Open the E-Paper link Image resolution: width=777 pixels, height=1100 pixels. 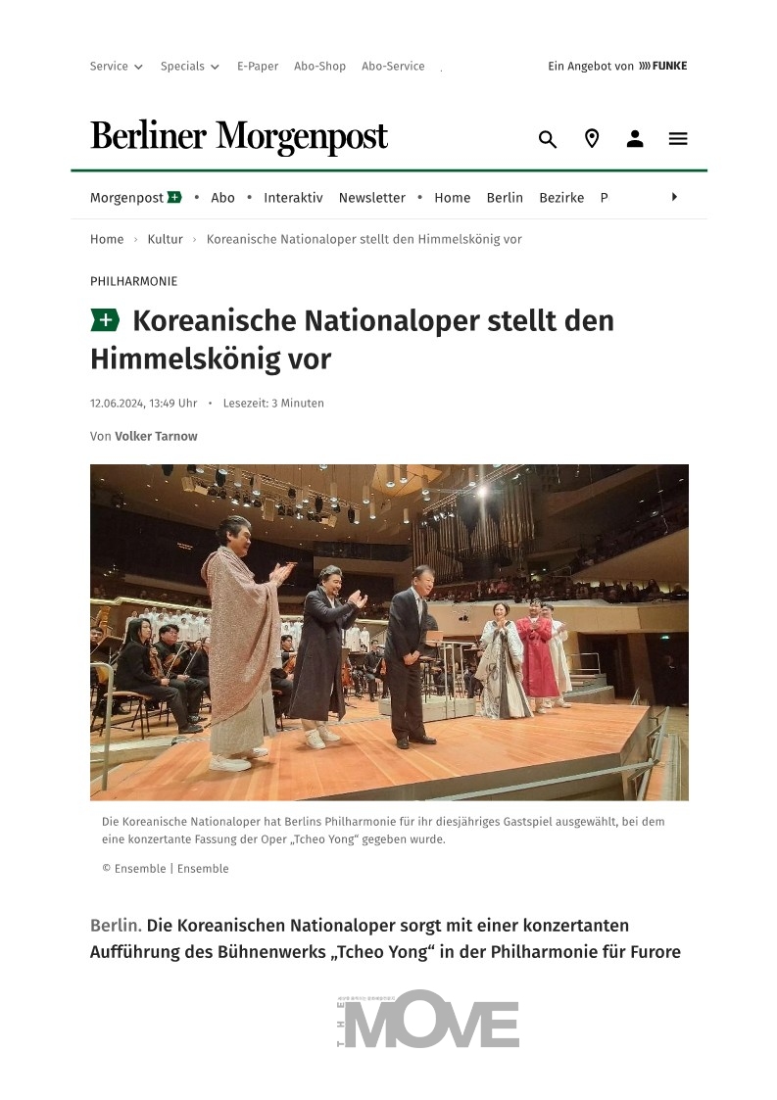click(258, 66)
